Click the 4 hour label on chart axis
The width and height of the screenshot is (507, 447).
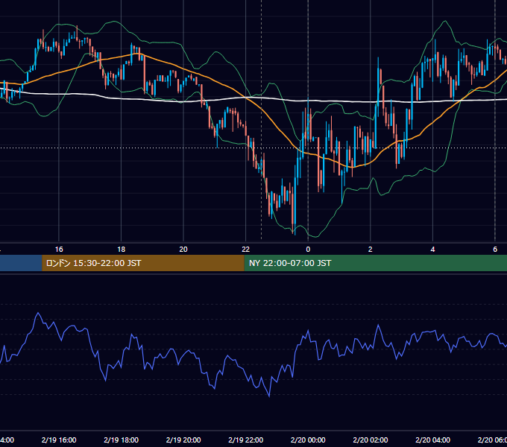(432, 250)
